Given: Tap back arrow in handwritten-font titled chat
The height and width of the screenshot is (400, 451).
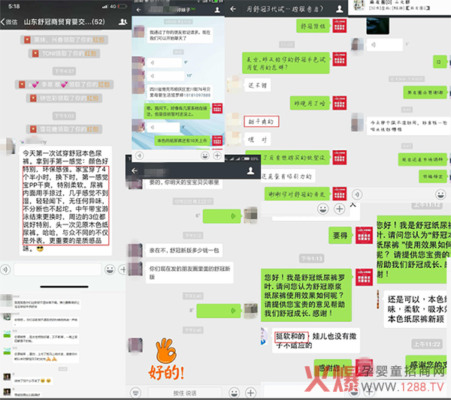Looking at the screenshot, I should tap(233, 9).
